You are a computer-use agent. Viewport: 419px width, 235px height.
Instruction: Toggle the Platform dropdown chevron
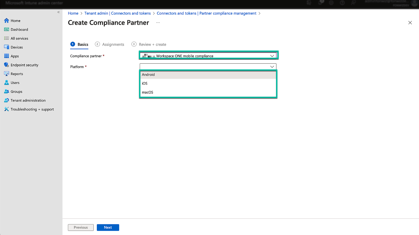click(x=272, y=67)
